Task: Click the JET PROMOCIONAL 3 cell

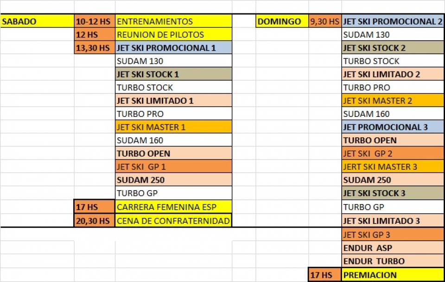Action: point(393,127)
